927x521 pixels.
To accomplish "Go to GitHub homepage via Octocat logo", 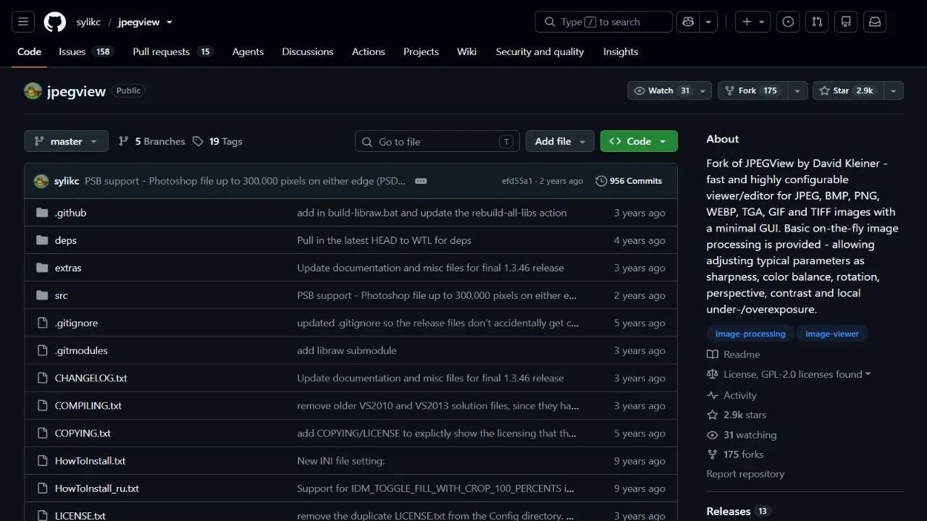I will [x=55, y=22].
